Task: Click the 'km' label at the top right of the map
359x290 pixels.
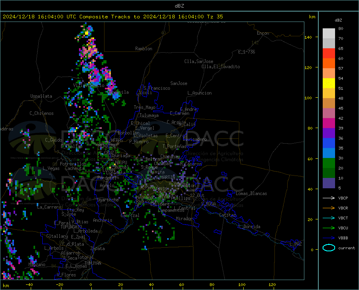Action: pos(312,17)
